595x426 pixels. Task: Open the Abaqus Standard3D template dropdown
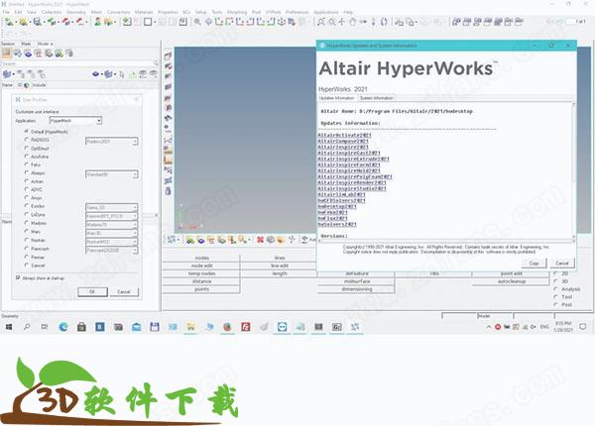tap(111, 174)
